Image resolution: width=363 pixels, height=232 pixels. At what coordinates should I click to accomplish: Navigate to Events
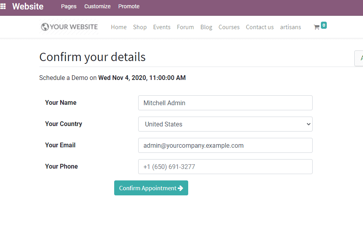point(162,27)
